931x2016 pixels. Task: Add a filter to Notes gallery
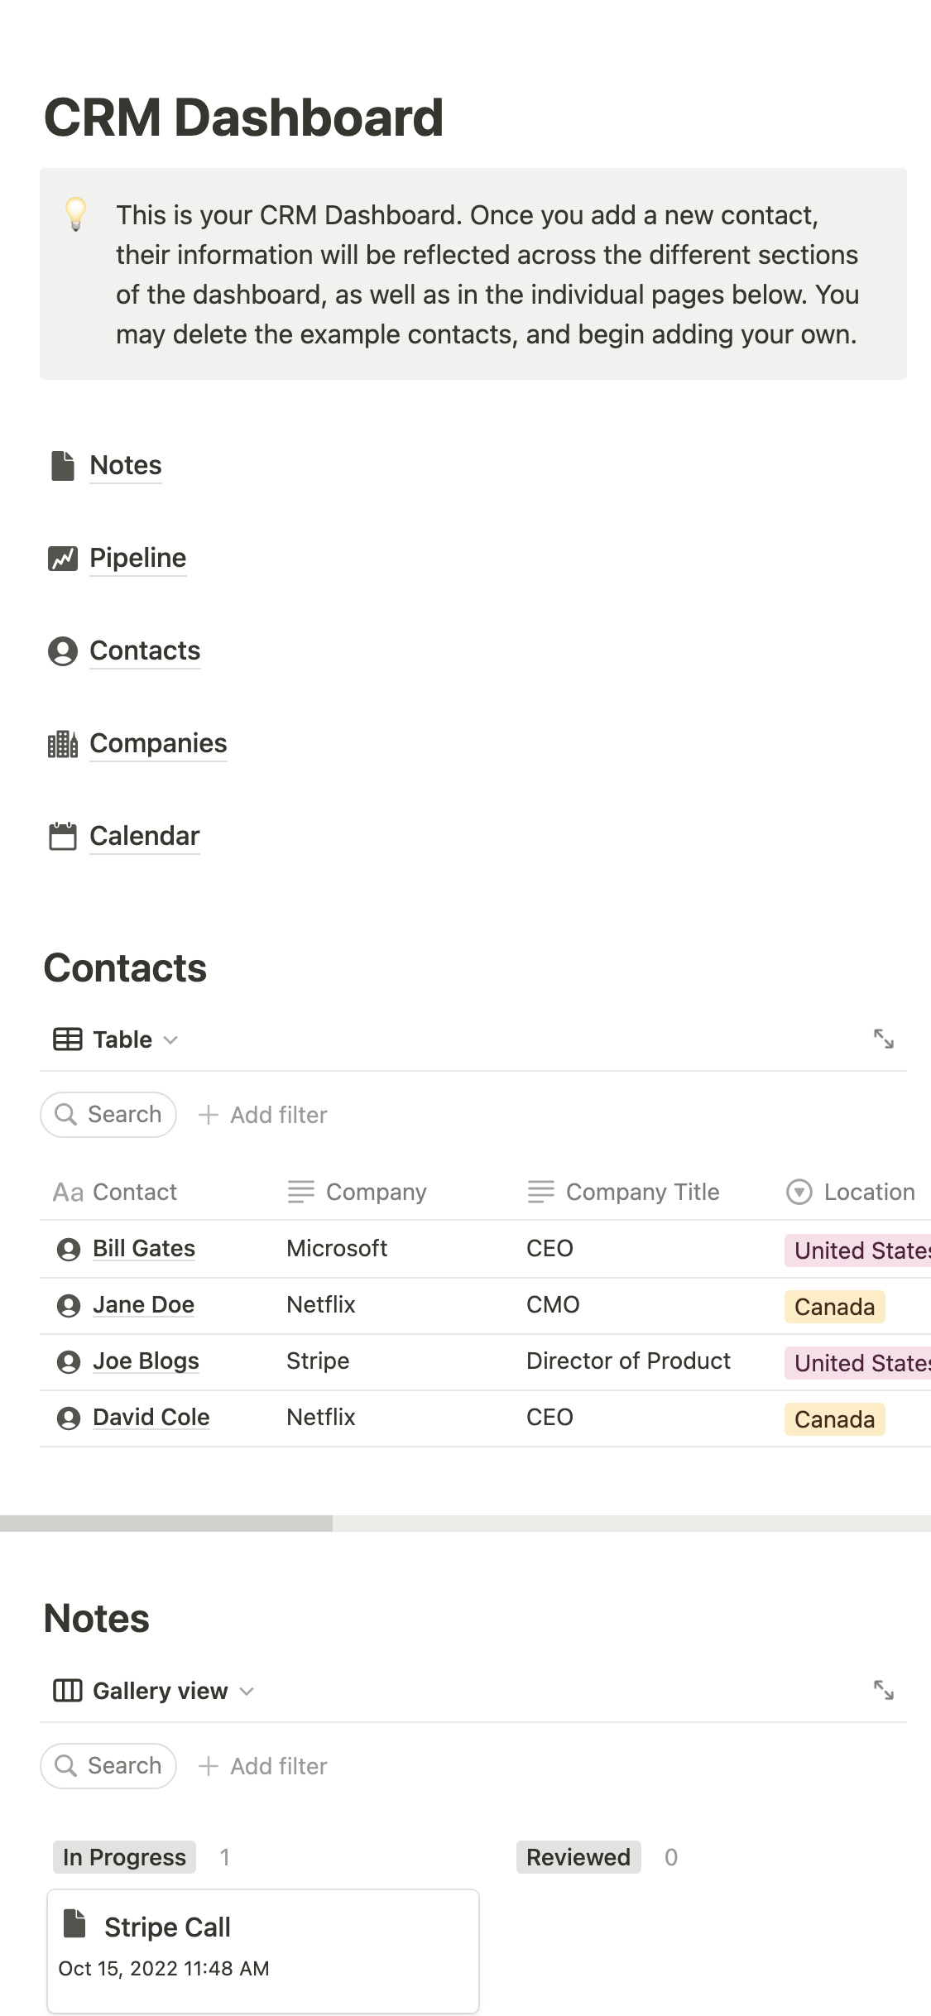pos(263,1766)
